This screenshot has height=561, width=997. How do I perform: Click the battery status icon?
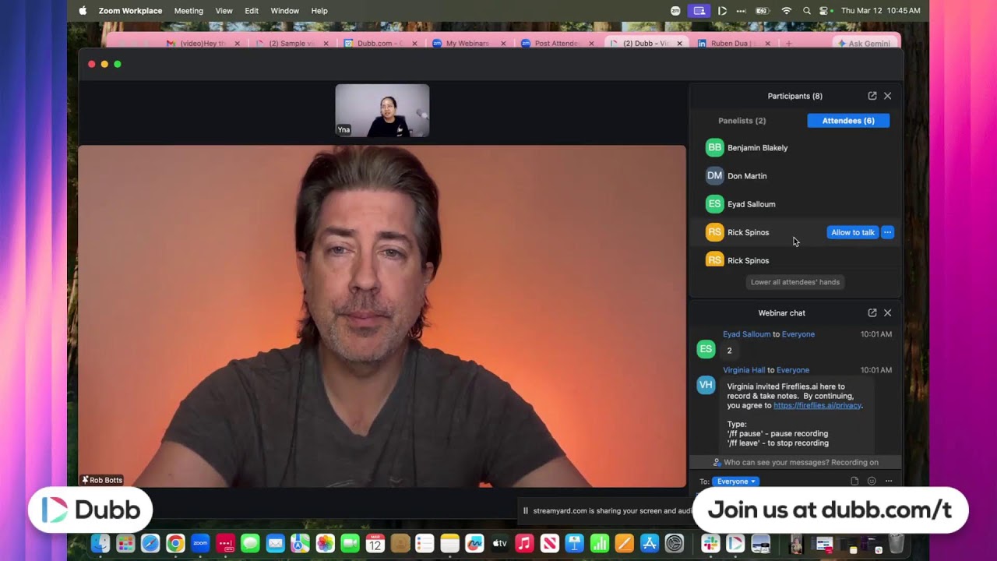pyautogui.click(x=763, y=11)
